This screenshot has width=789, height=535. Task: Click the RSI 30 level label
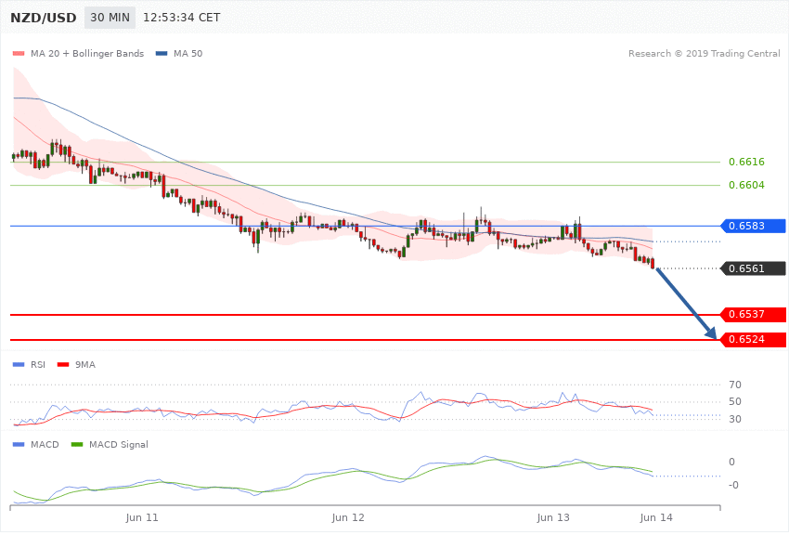tap(734, 419)
